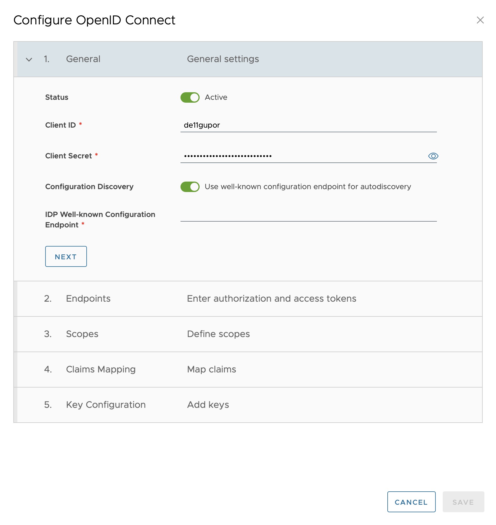Screen dimensions: 496x525
Task: Collapse the General section chevron
Action: [x=29, y=60]
